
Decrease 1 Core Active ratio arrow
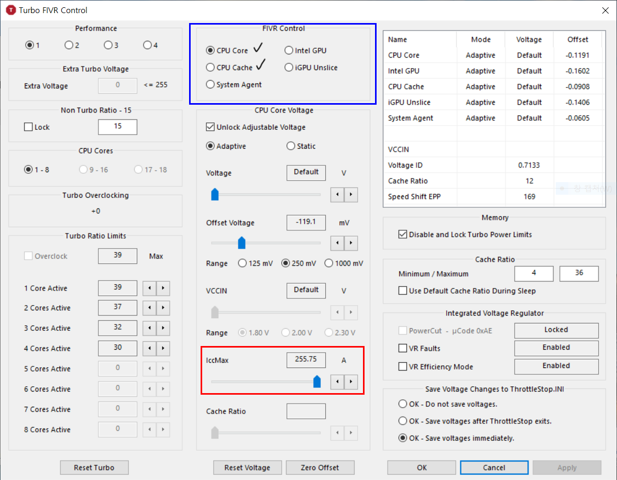pyautogui.click(x=149, y=288)
